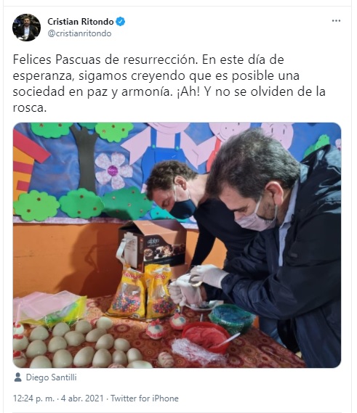This screenshot has height=413, width=357.
Task: Click the white chocolate eggs in the photo
Action: 79,345
